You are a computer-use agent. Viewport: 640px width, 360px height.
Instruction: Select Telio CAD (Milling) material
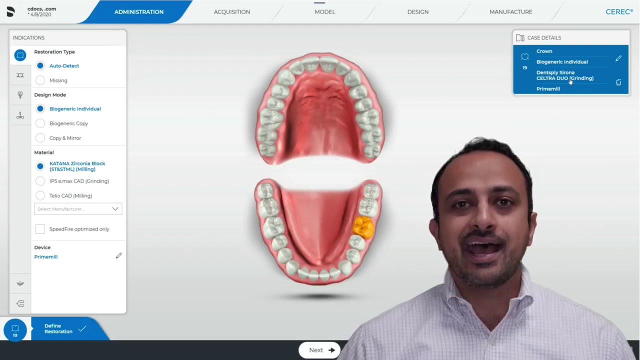click(40, 195)
